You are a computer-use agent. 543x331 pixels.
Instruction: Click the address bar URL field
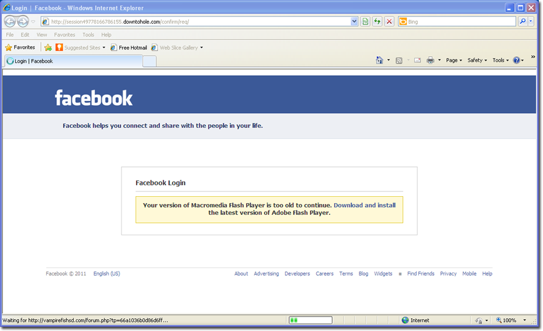click(196, 21)
